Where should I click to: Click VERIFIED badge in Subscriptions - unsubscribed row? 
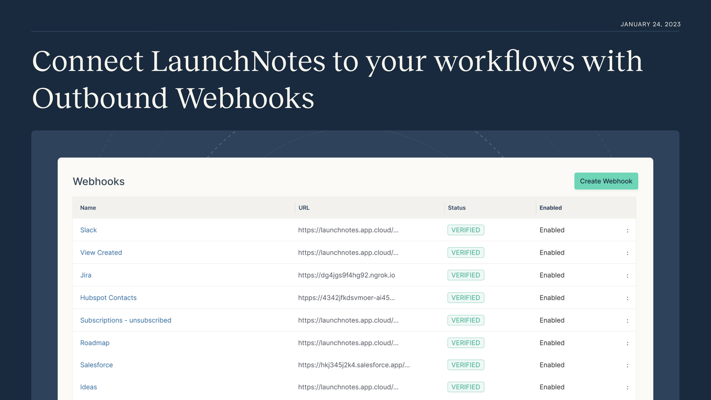(x=466, y=320)
